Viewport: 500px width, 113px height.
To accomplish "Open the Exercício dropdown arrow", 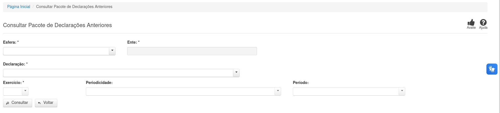I will click(25, 91).
